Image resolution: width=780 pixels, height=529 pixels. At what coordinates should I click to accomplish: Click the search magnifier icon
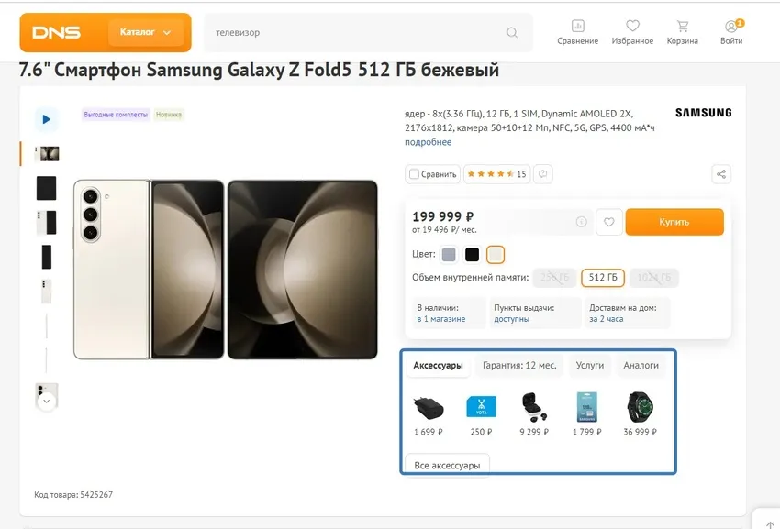(512, 33)
